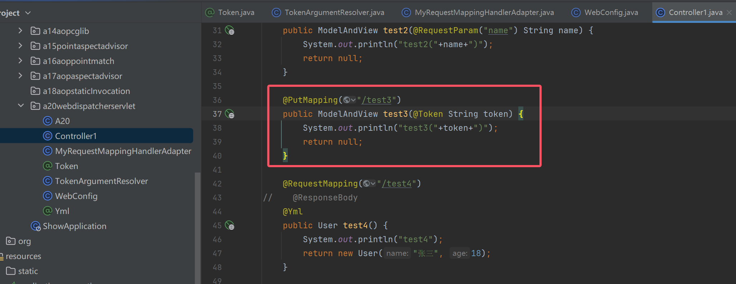Viewport: 736px width, 284px height.
Task: Select the a14aopcglib folder icon
Action: click(35, 31)
